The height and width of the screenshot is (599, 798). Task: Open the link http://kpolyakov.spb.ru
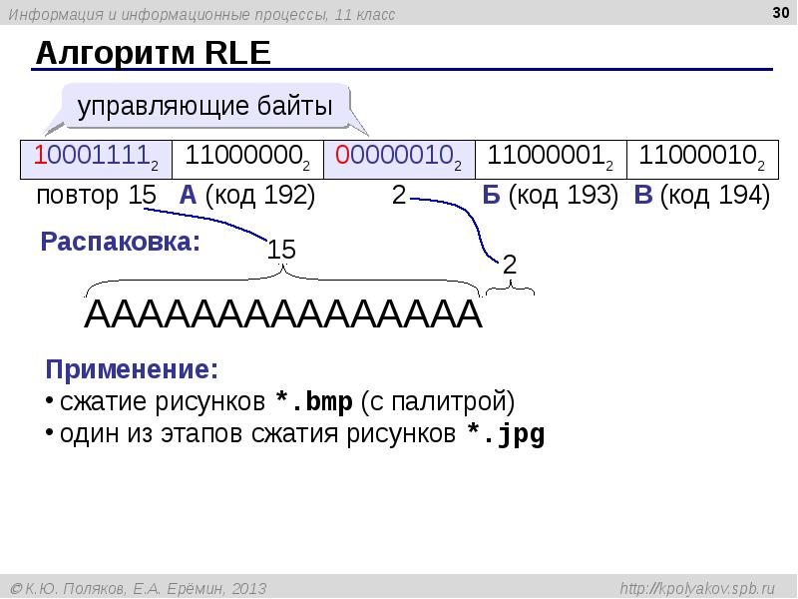[697, 588]
